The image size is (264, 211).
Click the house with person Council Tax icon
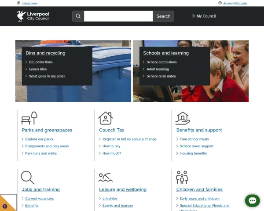coord(106,118)
